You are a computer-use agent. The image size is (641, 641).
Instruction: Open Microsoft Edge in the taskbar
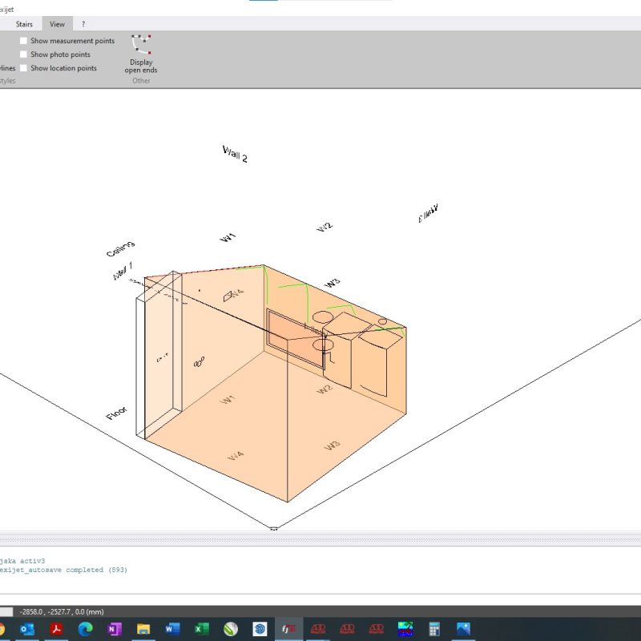coord(85,629)
